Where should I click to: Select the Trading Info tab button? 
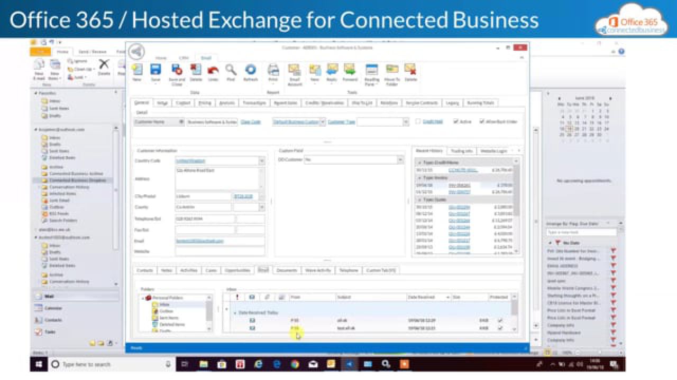click(462, 150)
